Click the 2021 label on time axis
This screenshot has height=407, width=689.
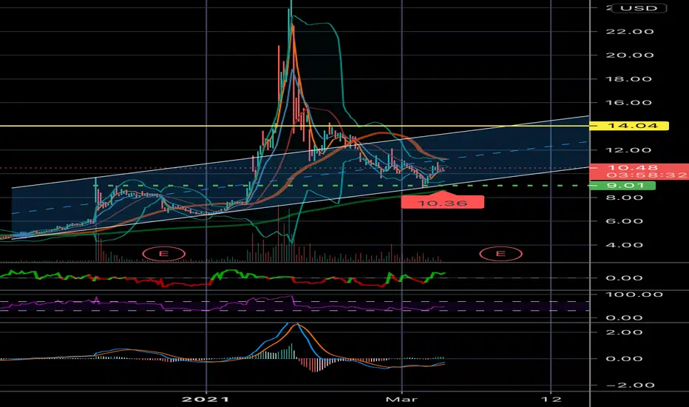point(206,399)
